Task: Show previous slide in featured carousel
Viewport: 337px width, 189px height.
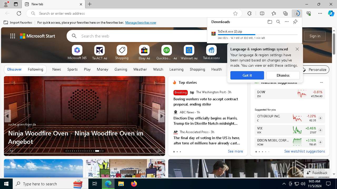Action: [x=7, y=116]
